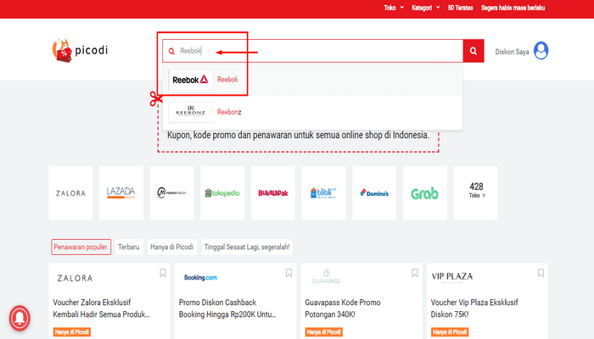Viewport: 594px width, 339px height.
Task: Select the Reebonz logo suggestion
Action: pos(191,112)
